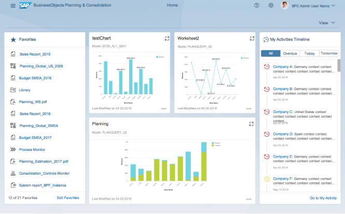
Task: Expand Worksheet2 card to full screen
Action: tap(252, 38)
